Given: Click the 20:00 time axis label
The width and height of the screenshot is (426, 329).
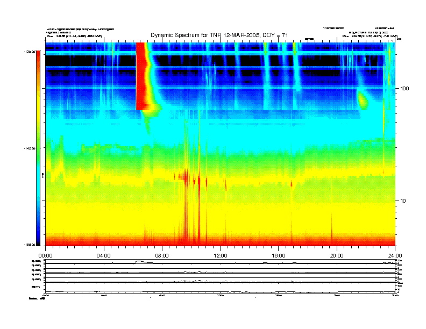Looking at the screenshot, I should (337, 255).
